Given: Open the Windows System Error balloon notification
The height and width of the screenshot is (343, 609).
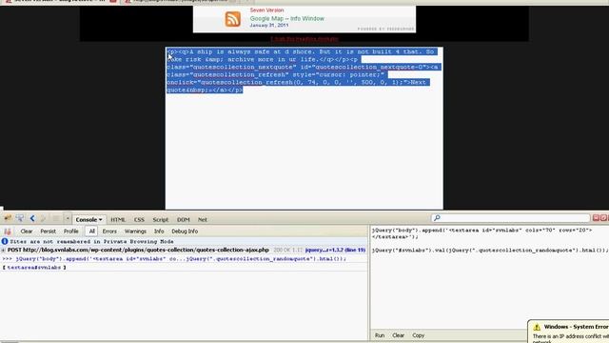Looking at the screenshot, I should 569,332.
